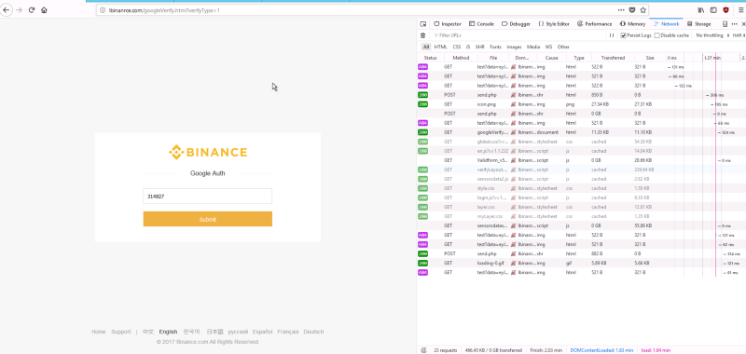The height and width of the screenshot is (354, 746).
Task: Switch page language to Español
Action: tap(263, 332)
